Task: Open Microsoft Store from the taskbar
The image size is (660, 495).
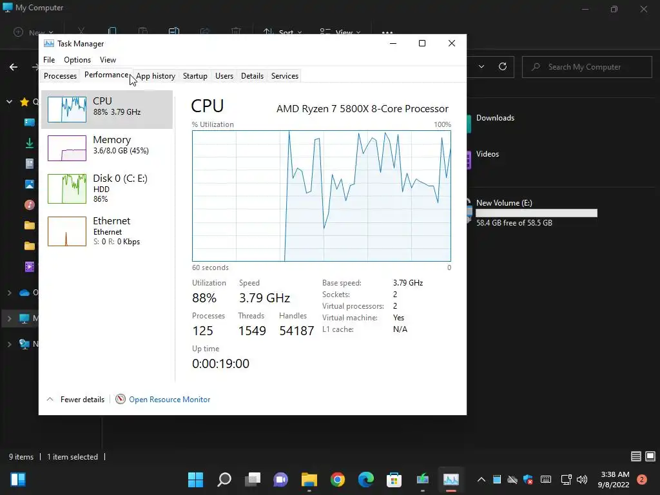Action: [x=394, y=480]
